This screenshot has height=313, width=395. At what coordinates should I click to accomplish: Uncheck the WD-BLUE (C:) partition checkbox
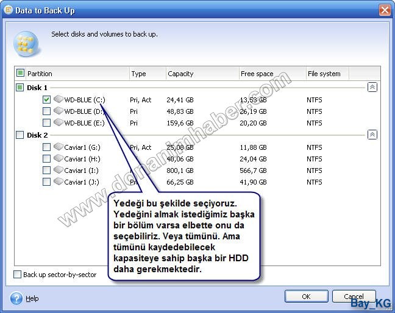tap(46, 100)
